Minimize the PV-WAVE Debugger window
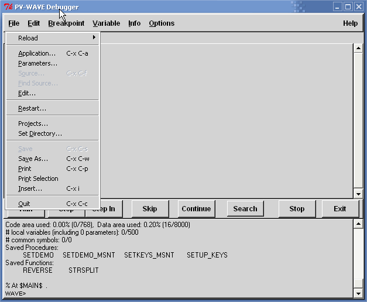 337,7
